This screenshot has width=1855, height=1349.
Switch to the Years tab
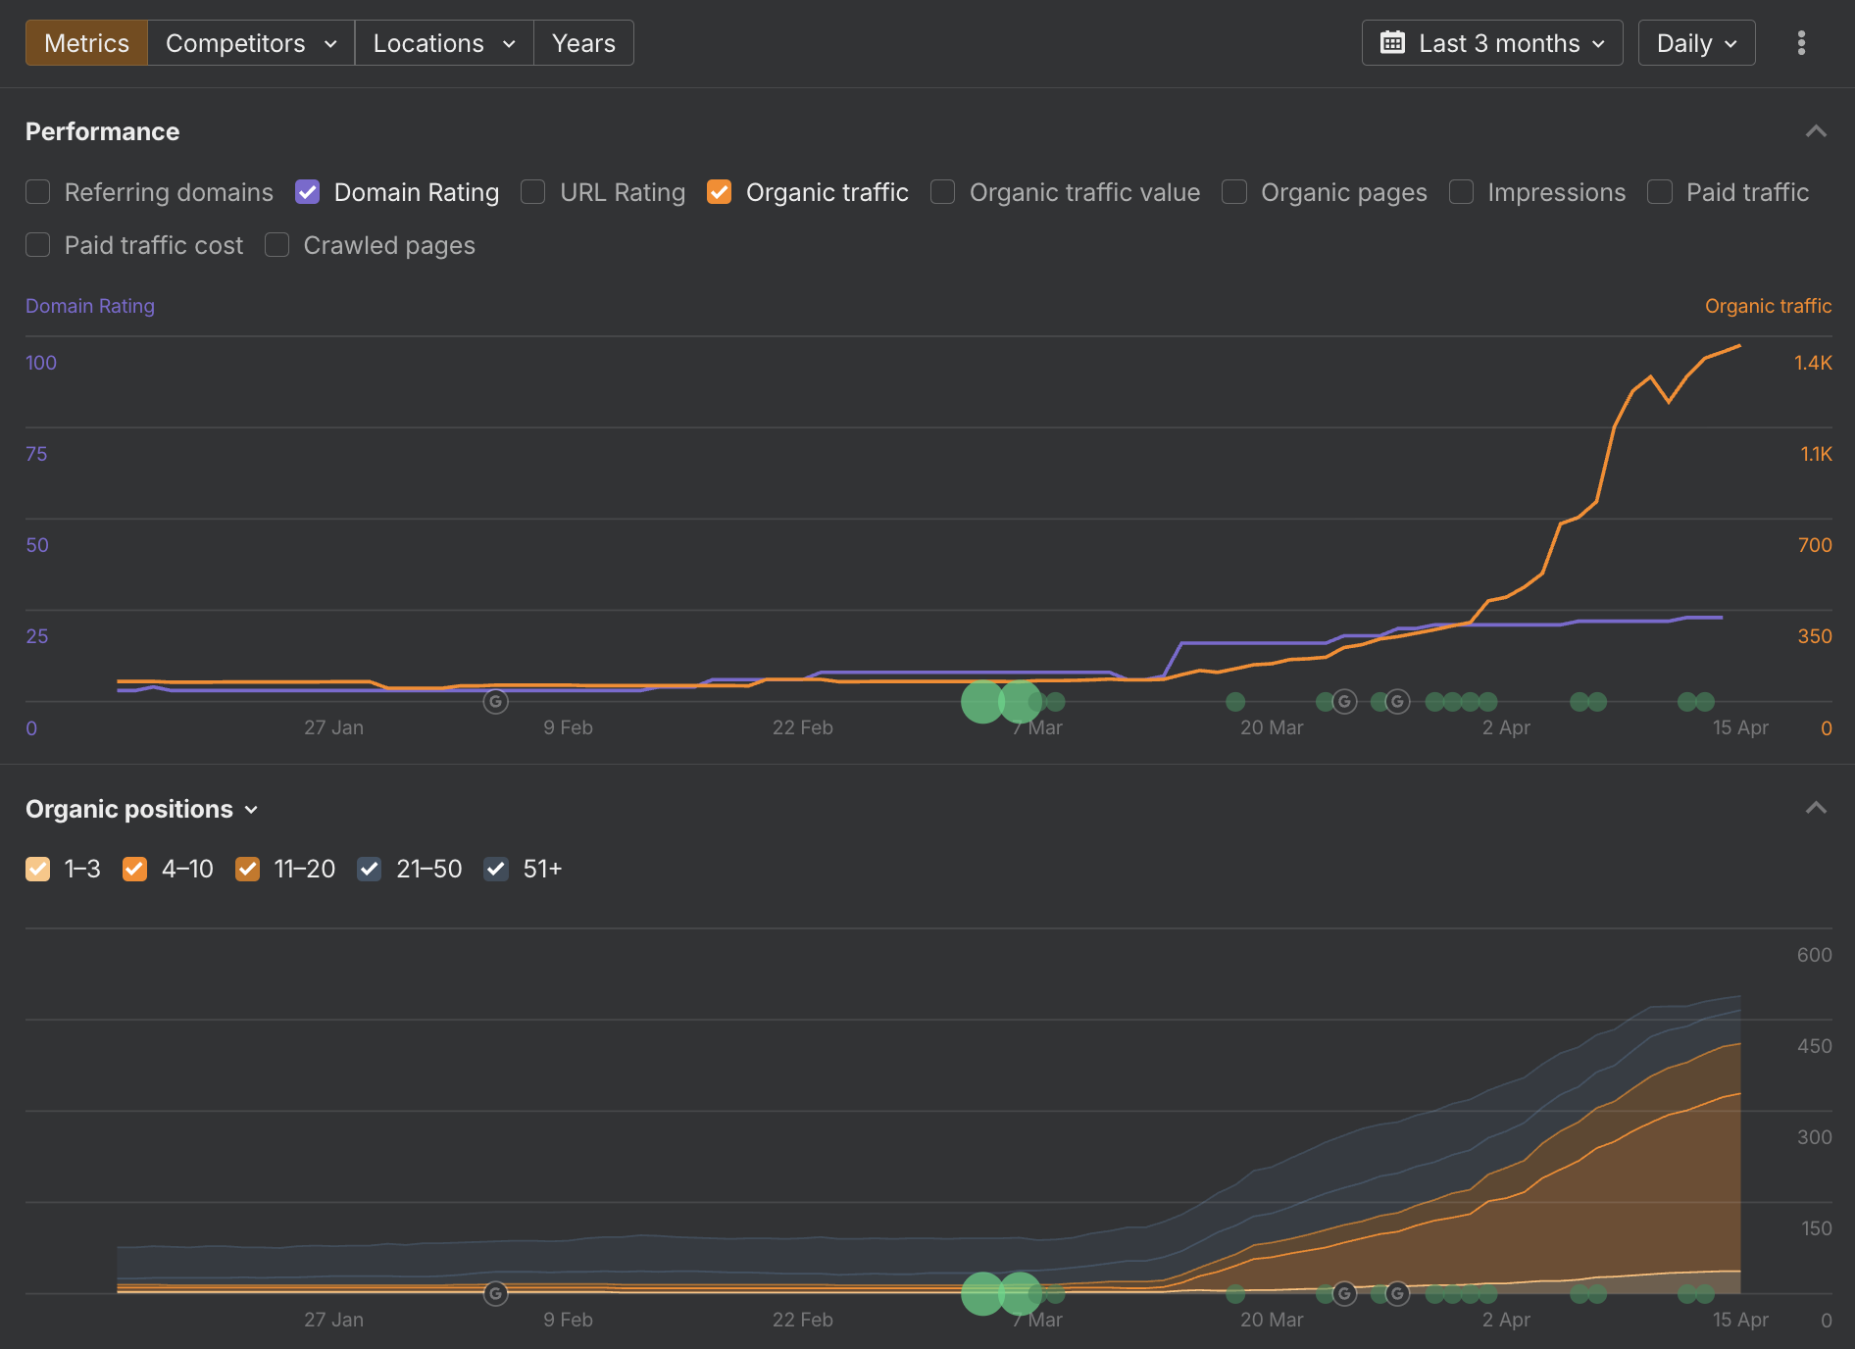point(583,43)
